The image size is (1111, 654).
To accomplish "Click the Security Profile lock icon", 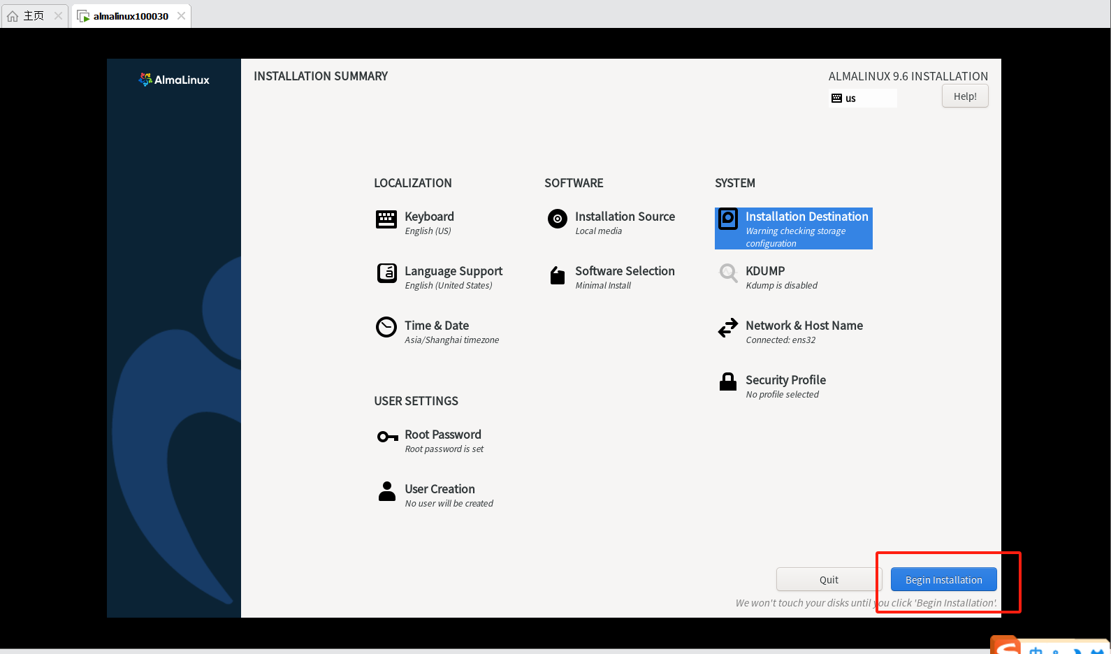I will [x=728, y=381].
